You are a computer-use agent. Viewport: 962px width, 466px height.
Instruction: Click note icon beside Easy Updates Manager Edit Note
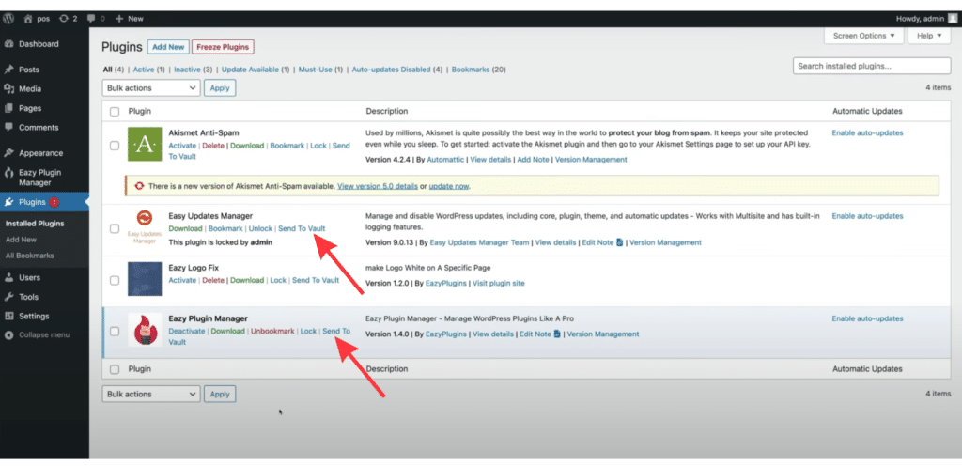620,242
